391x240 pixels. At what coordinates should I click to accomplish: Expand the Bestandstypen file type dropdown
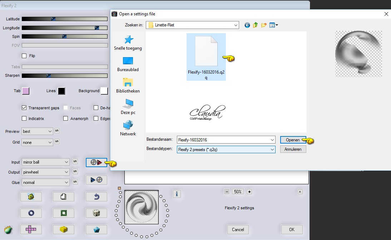click(272, 150)
